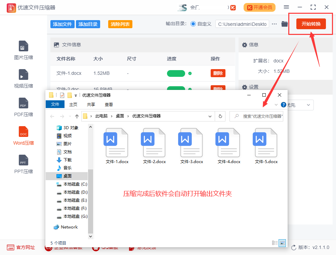Open Explorer quick access toolbar dropdown
The width and height of the screenshot is (336, 255).
click(76, 95)
